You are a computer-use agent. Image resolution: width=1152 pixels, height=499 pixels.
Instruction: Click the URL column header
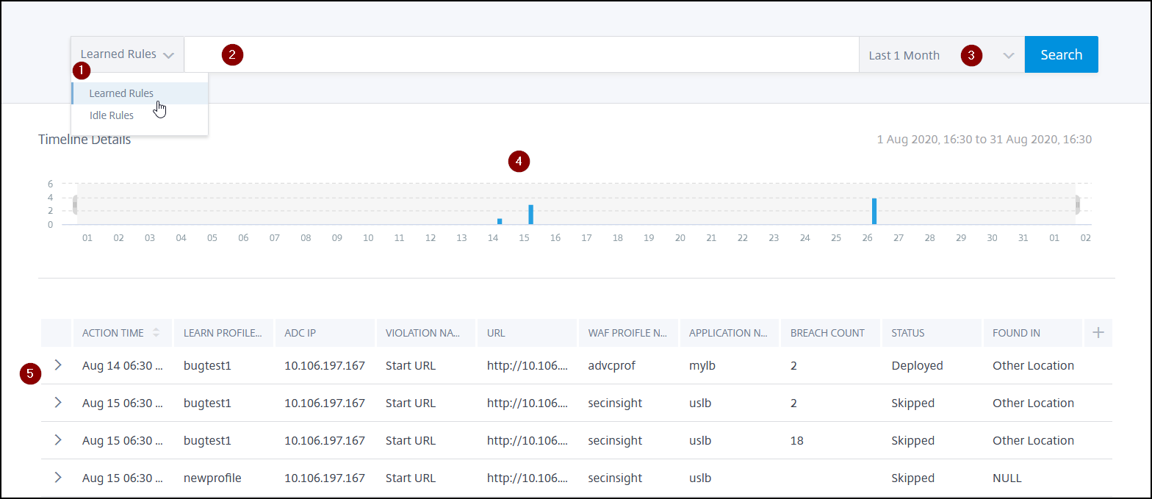click(528, 333)
